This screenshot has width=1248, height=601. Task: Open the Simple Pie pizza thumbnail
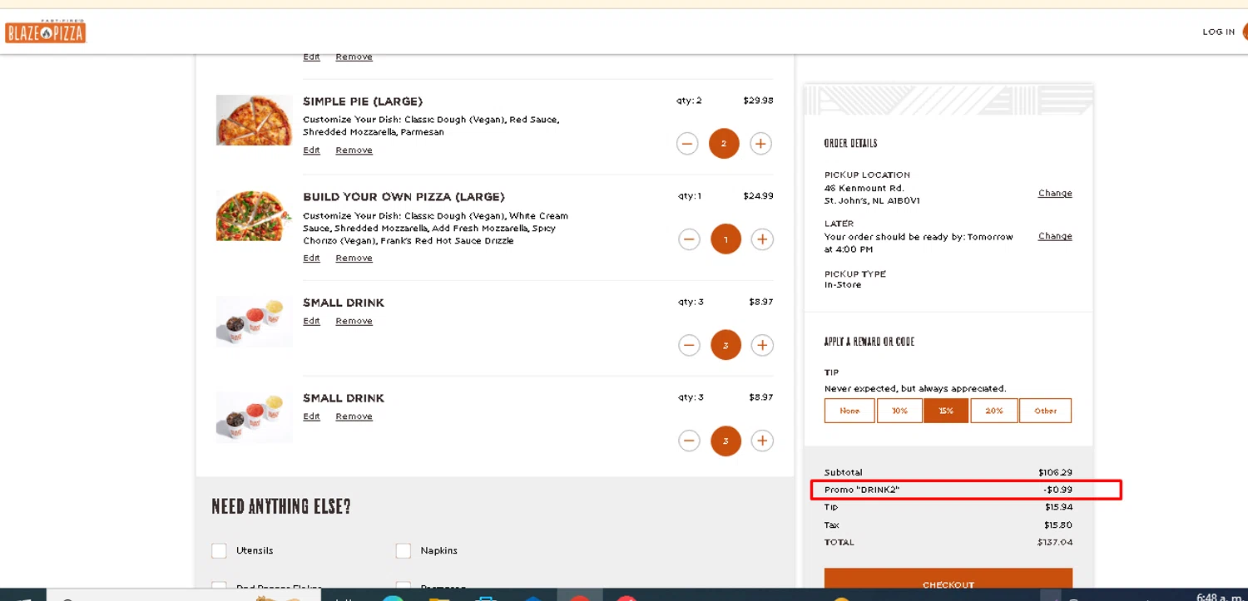click(254, 121)
